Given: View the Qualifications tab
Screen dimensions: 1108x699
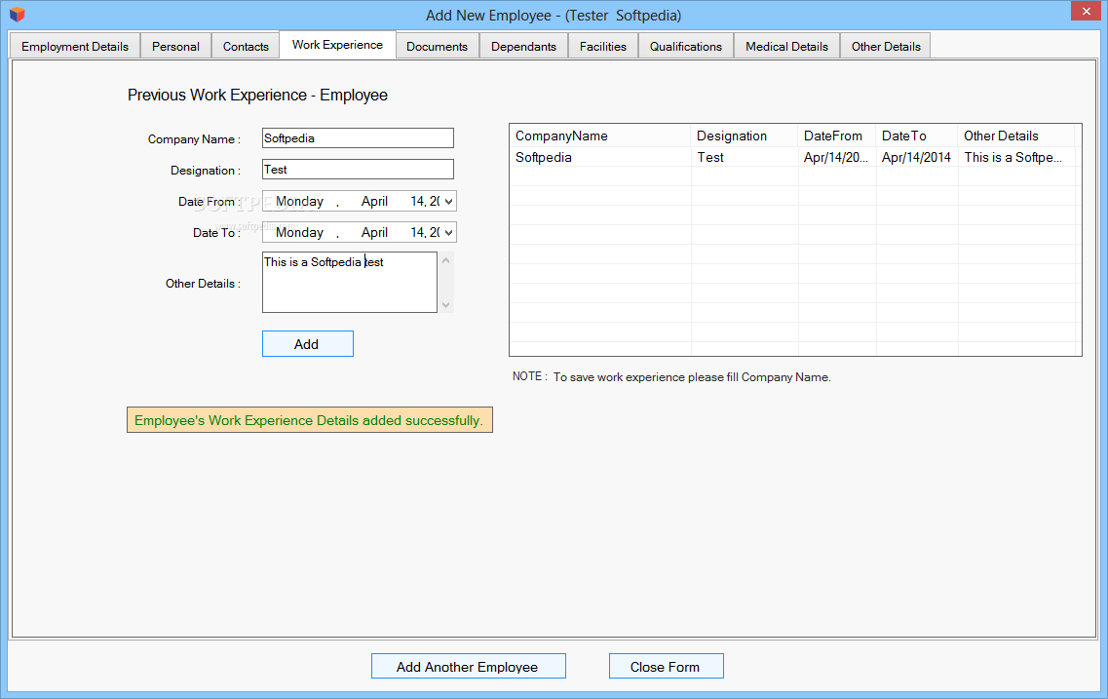Looking at the screenshot, I should pyautogui.click(x=685, y=47).
